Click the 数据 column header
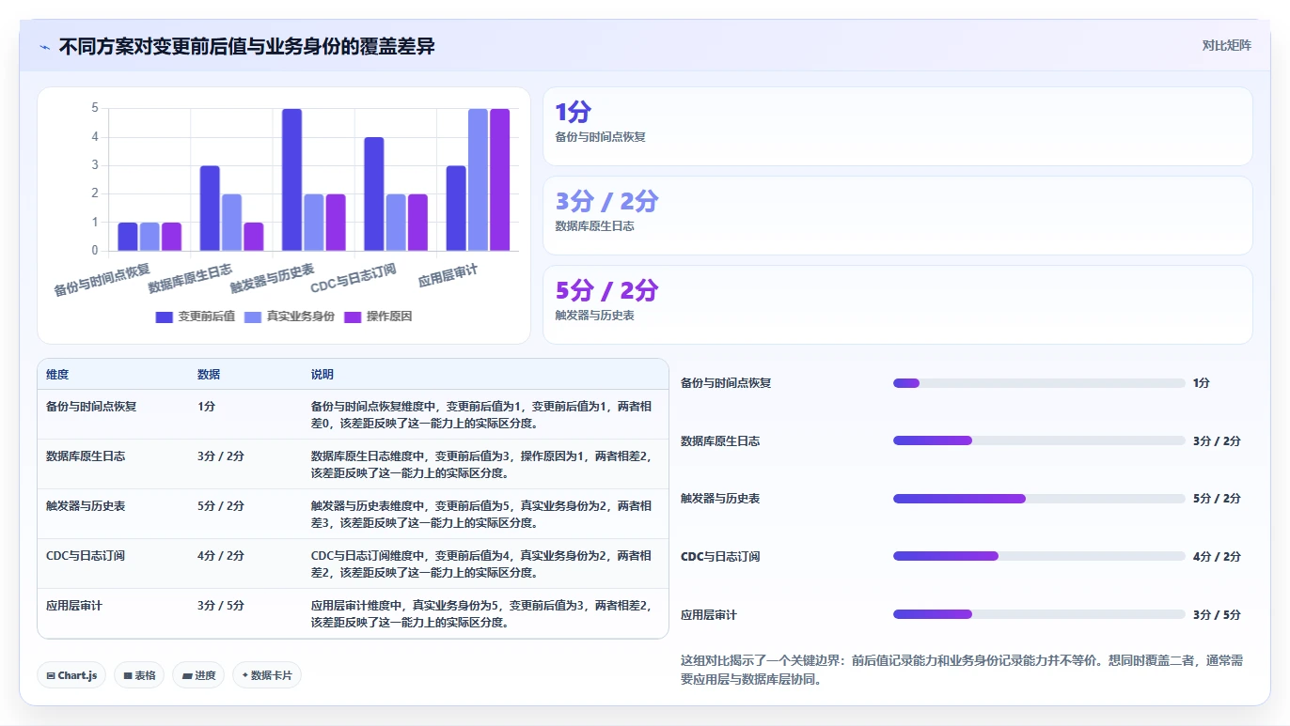 [209, 375]
